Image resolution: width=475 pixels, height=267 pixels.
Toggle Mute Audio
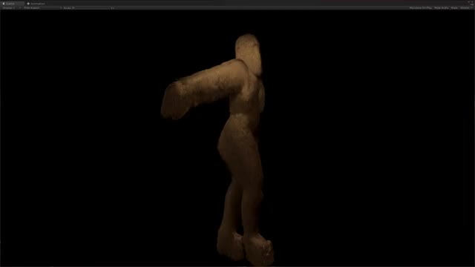tap(442, 8)
